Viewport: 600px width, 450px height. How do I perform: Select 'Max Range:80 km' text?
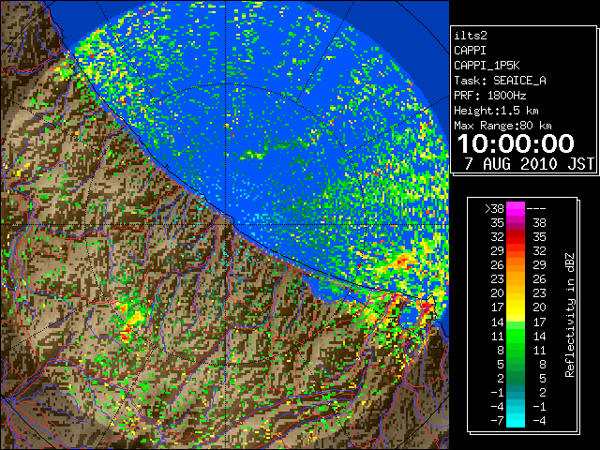[502, 126]
